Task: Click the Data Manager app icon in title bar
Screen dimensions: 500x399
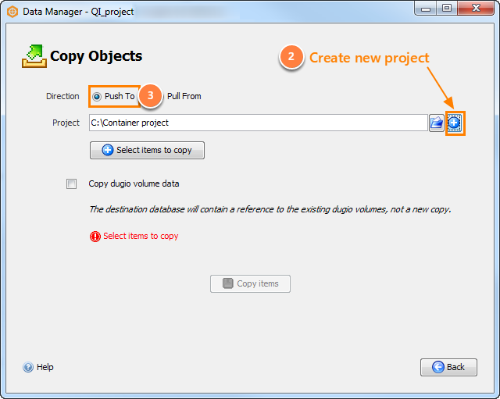Action: pyautogui.click(x=12, y=12)
